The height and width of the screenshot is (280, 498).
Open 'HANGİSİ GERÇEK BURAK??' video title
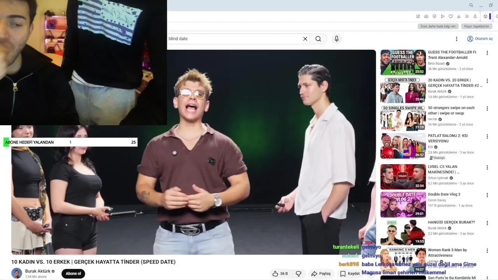451,222
